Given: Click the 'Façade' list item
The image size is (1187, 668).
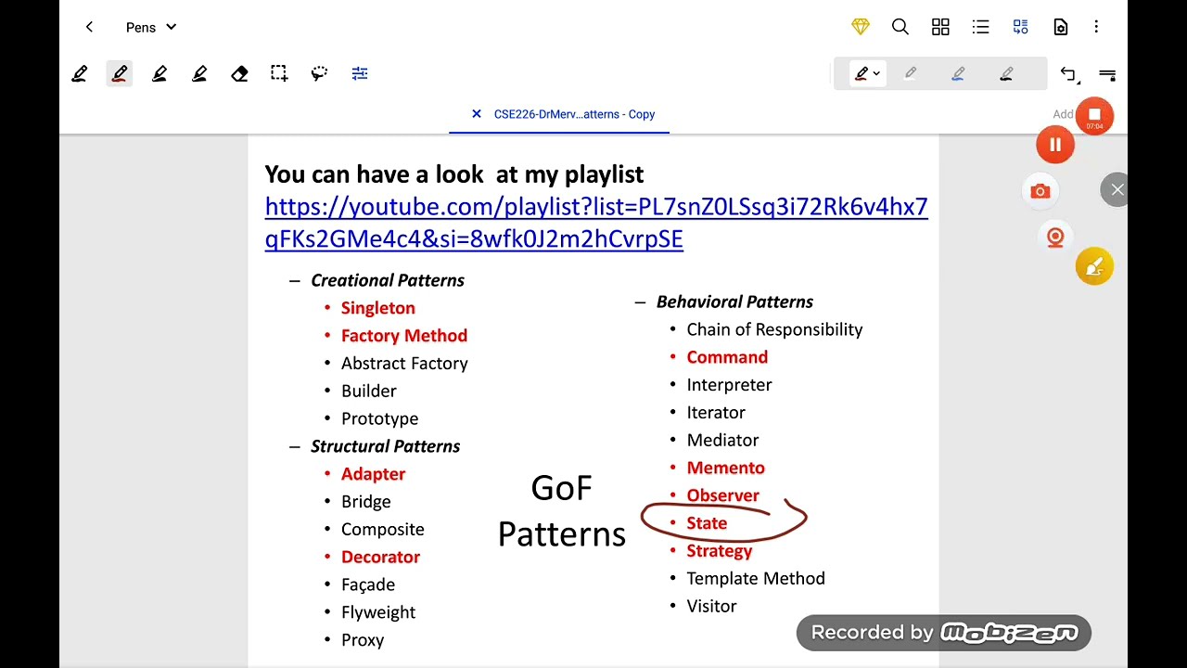Looking at the screenshot, I should coord(367,585).
